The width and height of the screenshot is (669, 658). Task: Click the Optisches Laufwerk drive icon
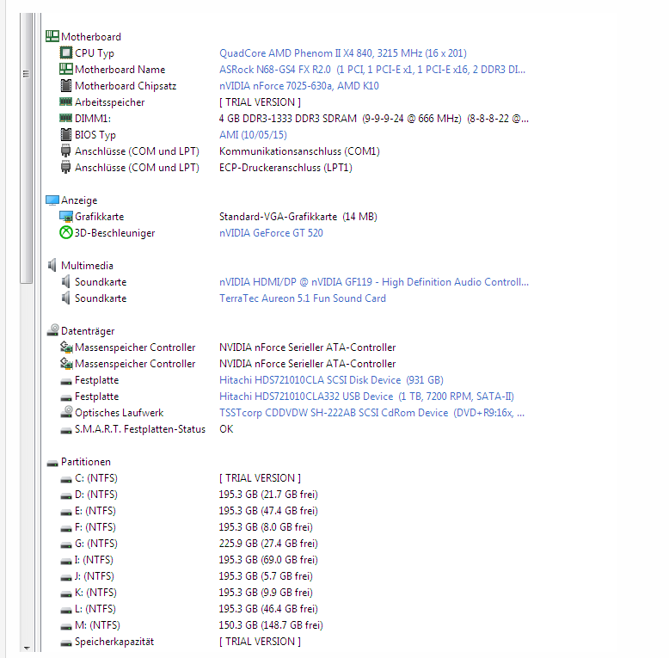point(66,412)
